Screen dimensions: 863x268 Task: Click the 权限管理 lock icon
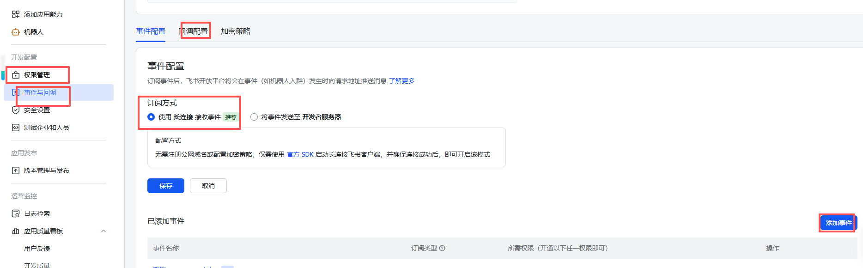16,75
